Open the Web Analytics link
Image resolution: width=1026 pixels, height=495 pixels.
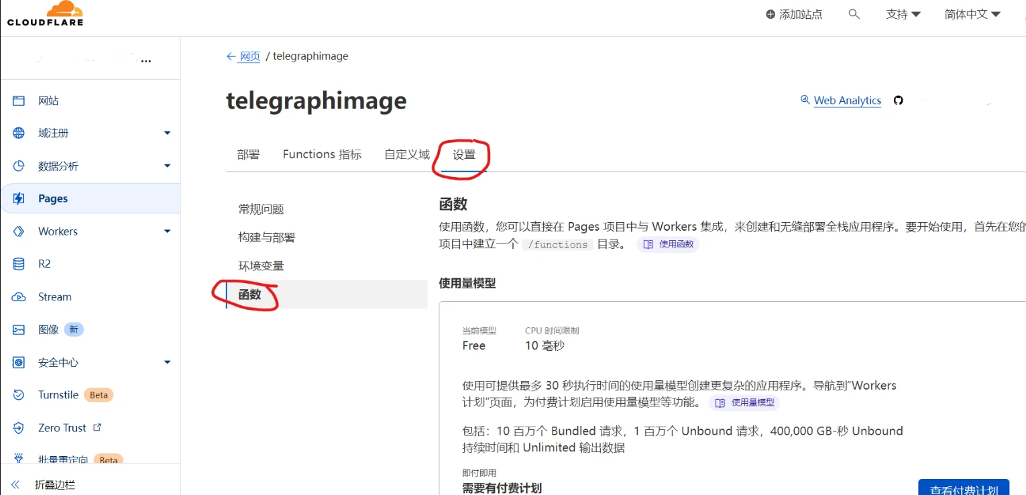click(x=847, y=101)
